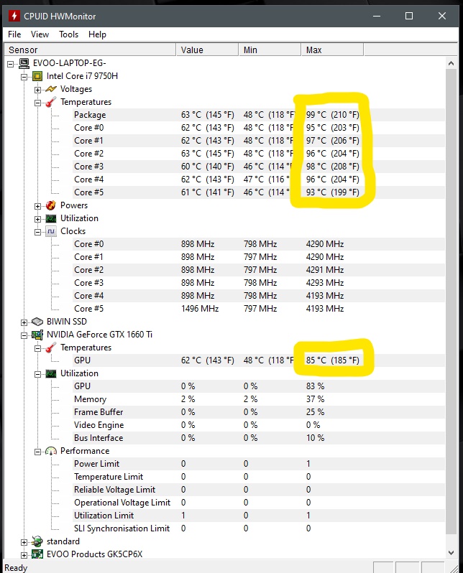Collapse the CPU Clocks node
Screen dimensions: 463x573
(38, 231)
